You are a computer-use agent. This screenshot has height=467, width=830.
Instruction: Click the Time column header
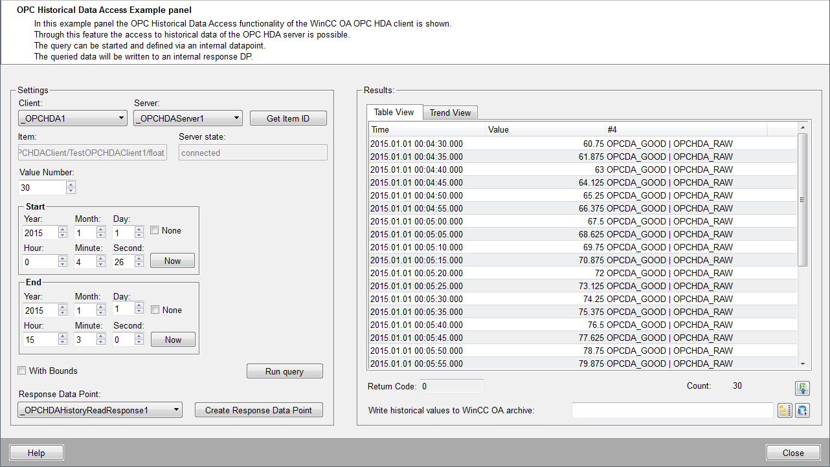tap(427, 130)
